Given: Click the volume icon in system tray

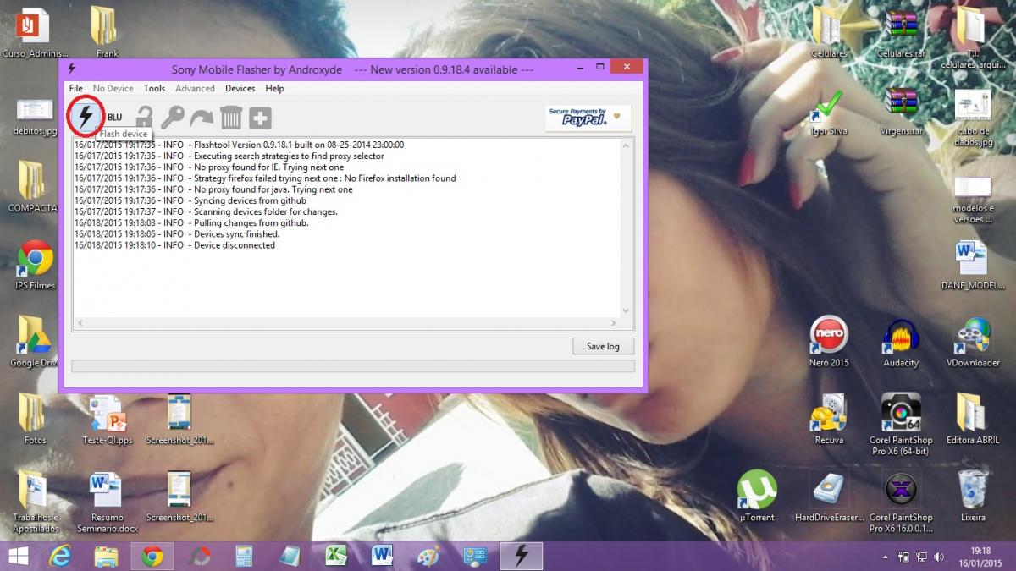Looking at the screenshot, I should [x=938, y=557].
